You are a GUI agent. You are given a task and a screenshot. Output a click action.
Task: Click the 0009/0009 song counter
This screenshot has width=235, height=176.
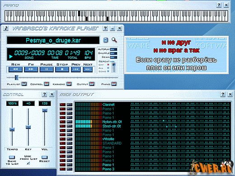[x=29, y=53]
